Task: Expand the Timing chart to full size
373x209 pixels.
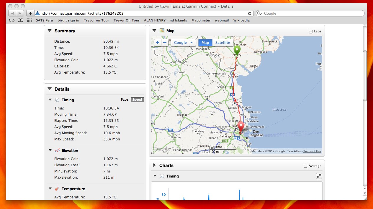Action: click(319, 176)
